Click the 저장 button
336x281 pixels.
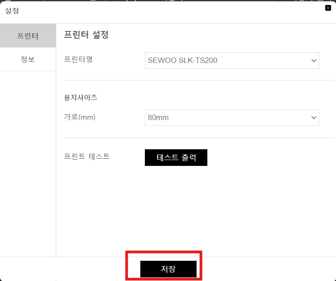tap(168, 269)
